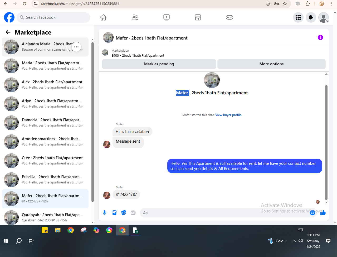The height and width of the screenshot is (257, 337).
Task: Open View buyer profile link
Action: point(228,115)
